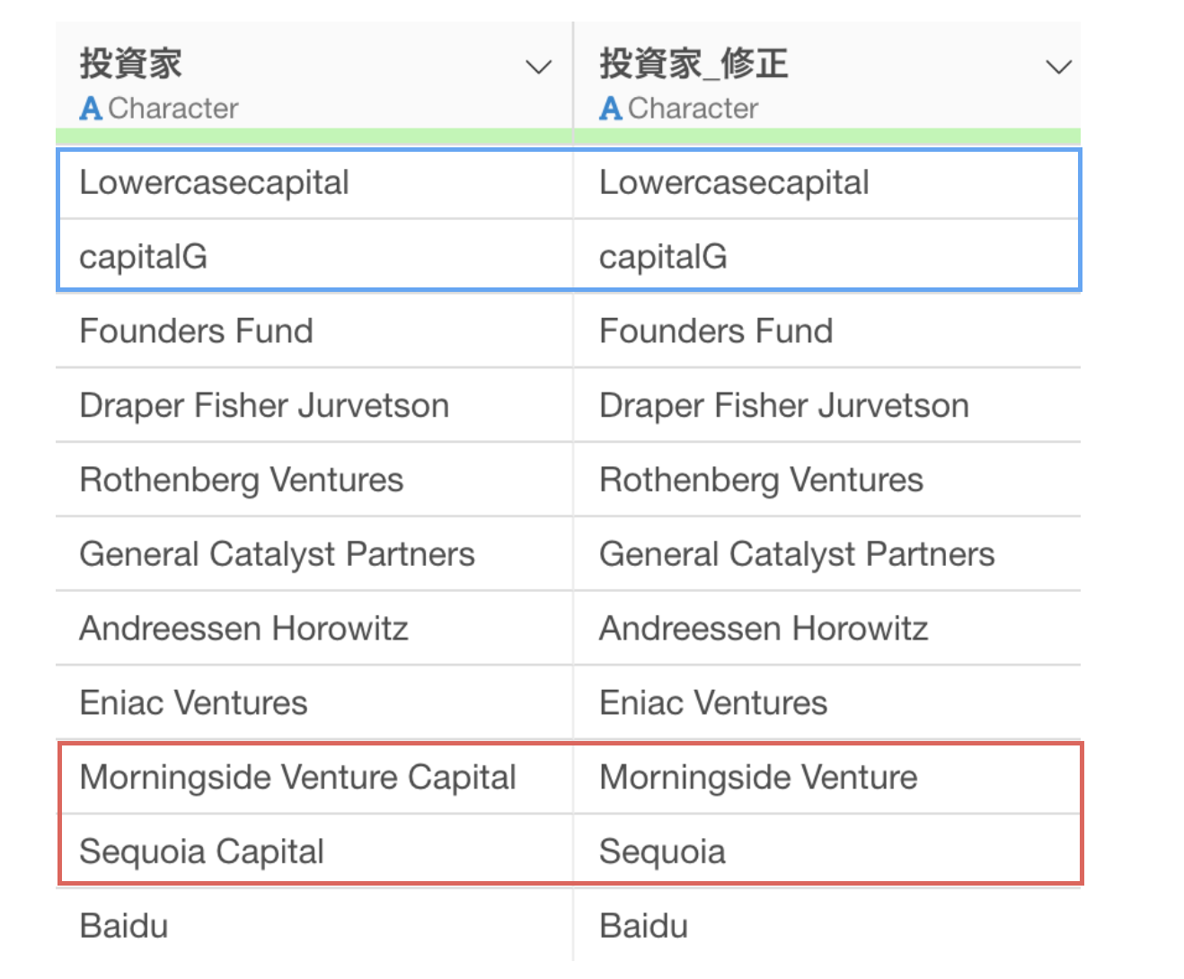Select the capitalG cell in 投資家_修正 column
The height and width of the screenshot is (979, 1184).
pos(827,257)
